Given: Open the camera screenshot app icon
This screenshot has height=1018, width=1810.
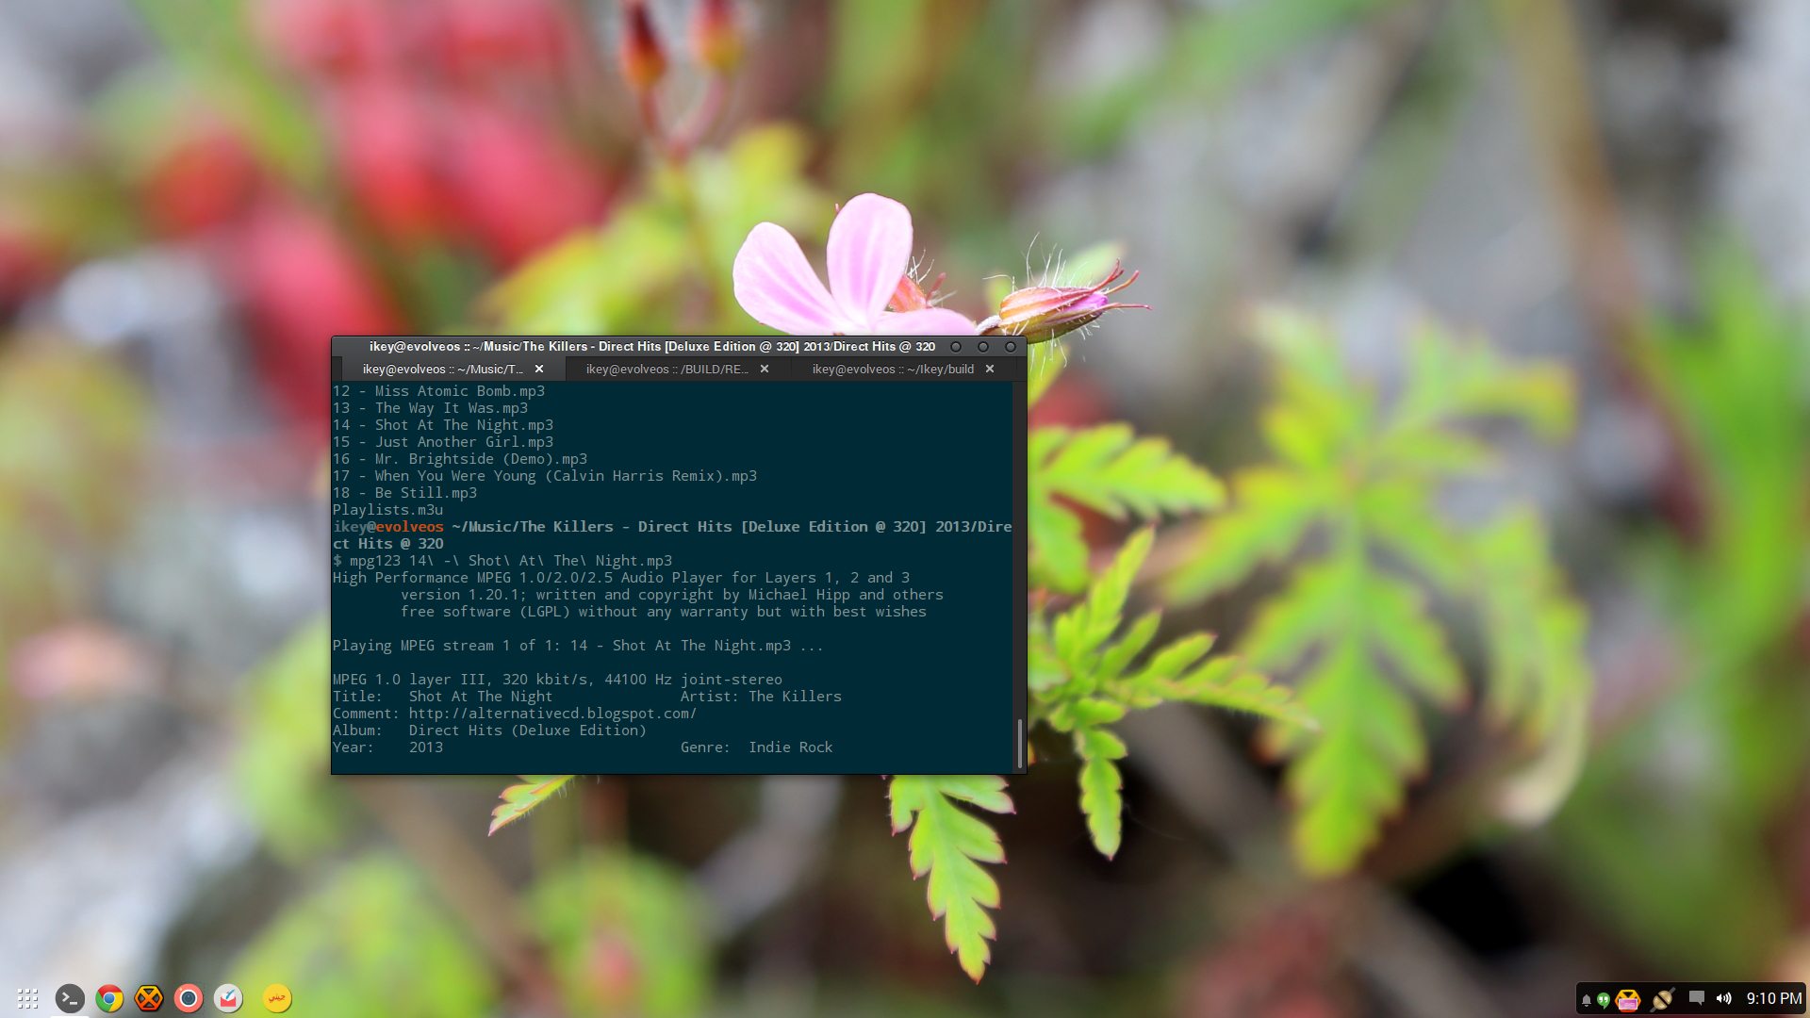Looking at the screenshot, I should (189, 998).
